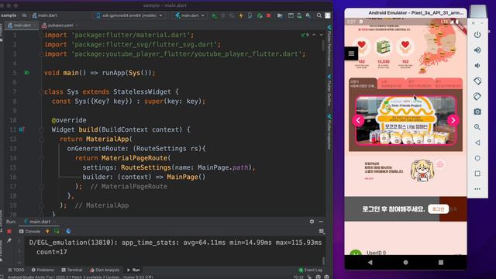The image size is (496, 279).
Task: Click the status bar update notification text
Action: [81, 277]
